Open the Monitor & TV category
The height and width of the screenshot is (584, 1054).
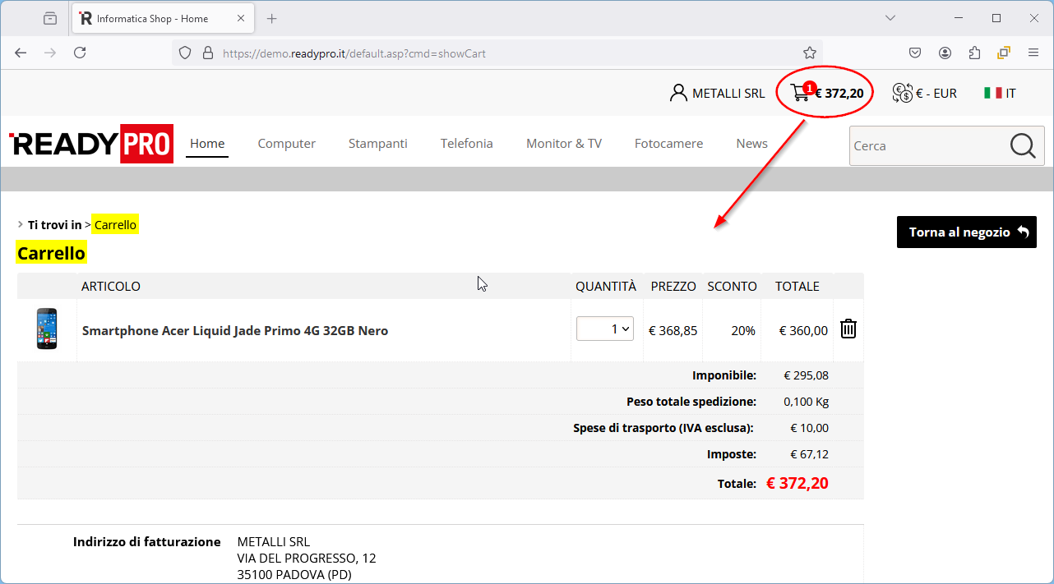564,144
